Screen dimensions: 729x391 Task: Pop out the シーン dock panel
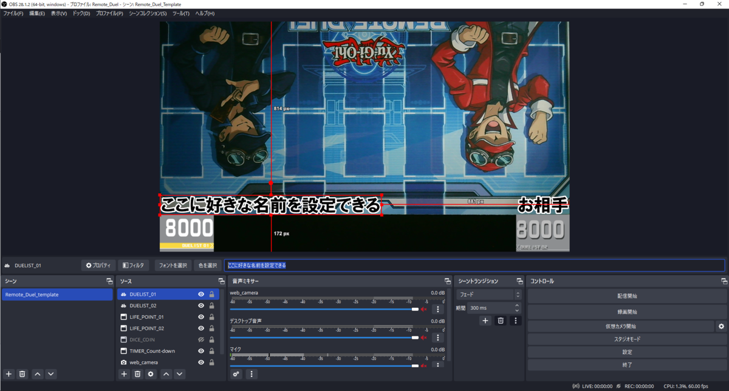click(x=109, y=281)
